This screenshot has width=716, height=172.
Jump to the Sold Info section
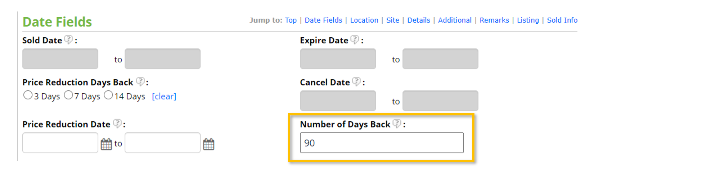(562, 20)
